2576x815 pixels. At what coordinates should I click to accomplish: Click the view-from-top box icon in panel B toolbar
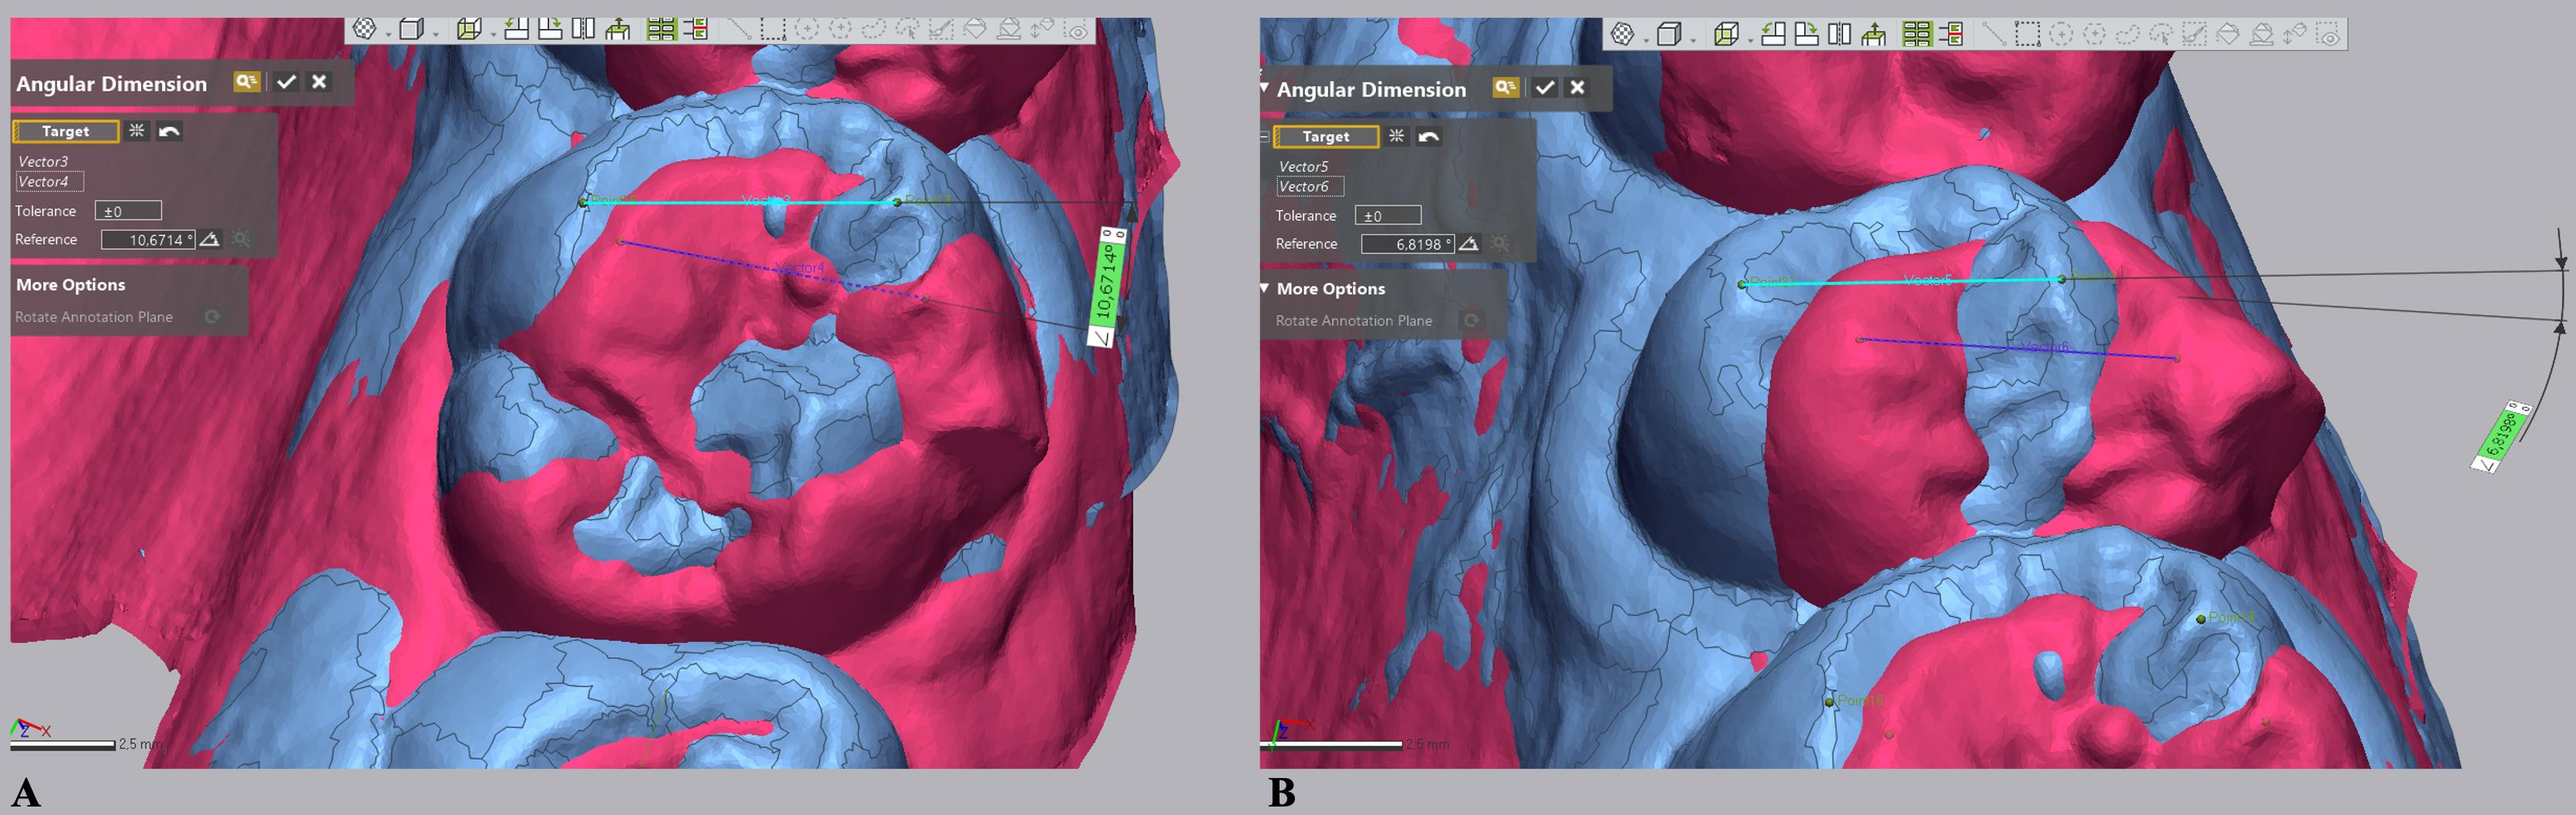click(x=1874, y=34)
